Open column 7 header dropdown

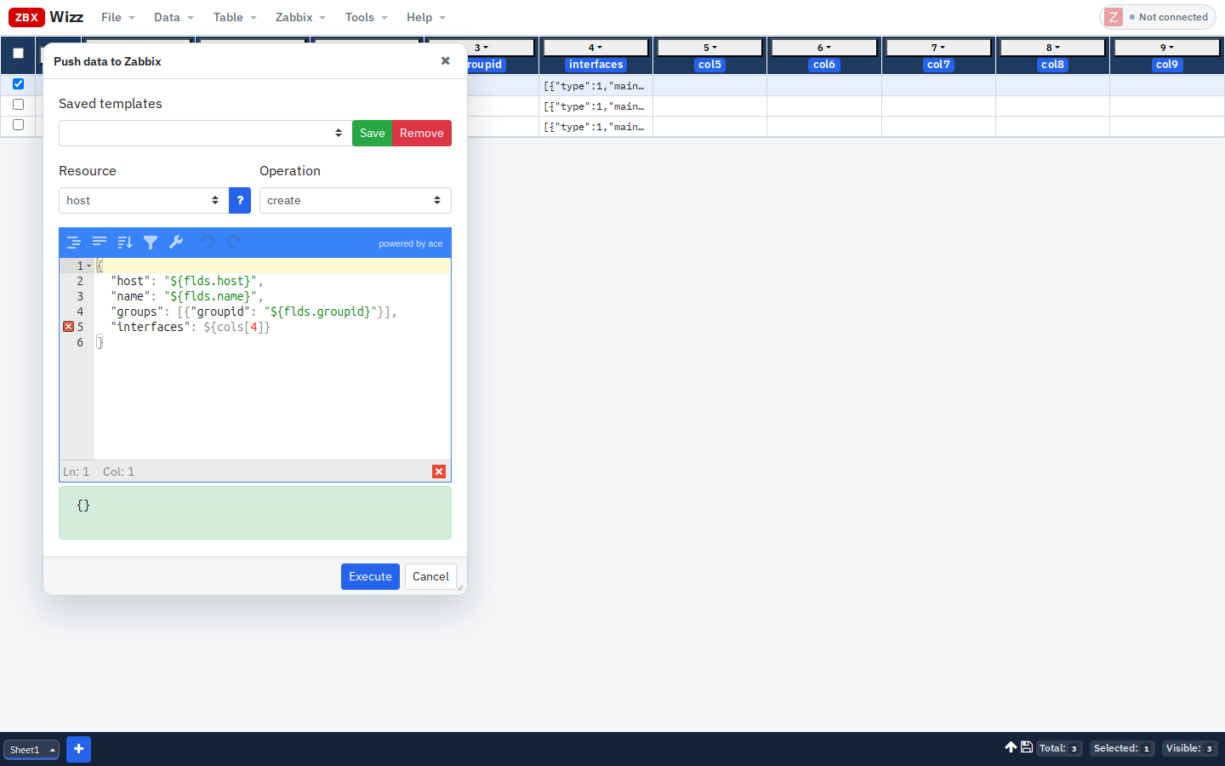[938, 48]
